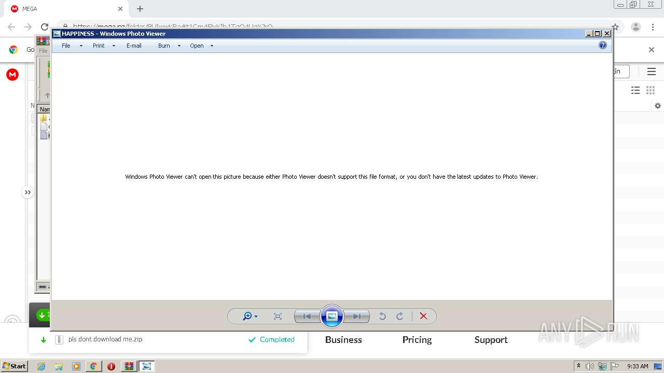Expand the Burn dropdown arrow
This screenshot has height=373, width=664.
[179, 46]
